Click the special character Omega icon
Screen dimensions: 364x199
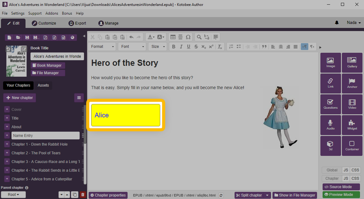(188, 37)
